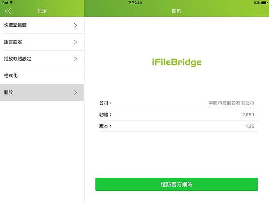
Task: Expand the 語言設定 chevron arrow
Action: click(x=75, y=42)
